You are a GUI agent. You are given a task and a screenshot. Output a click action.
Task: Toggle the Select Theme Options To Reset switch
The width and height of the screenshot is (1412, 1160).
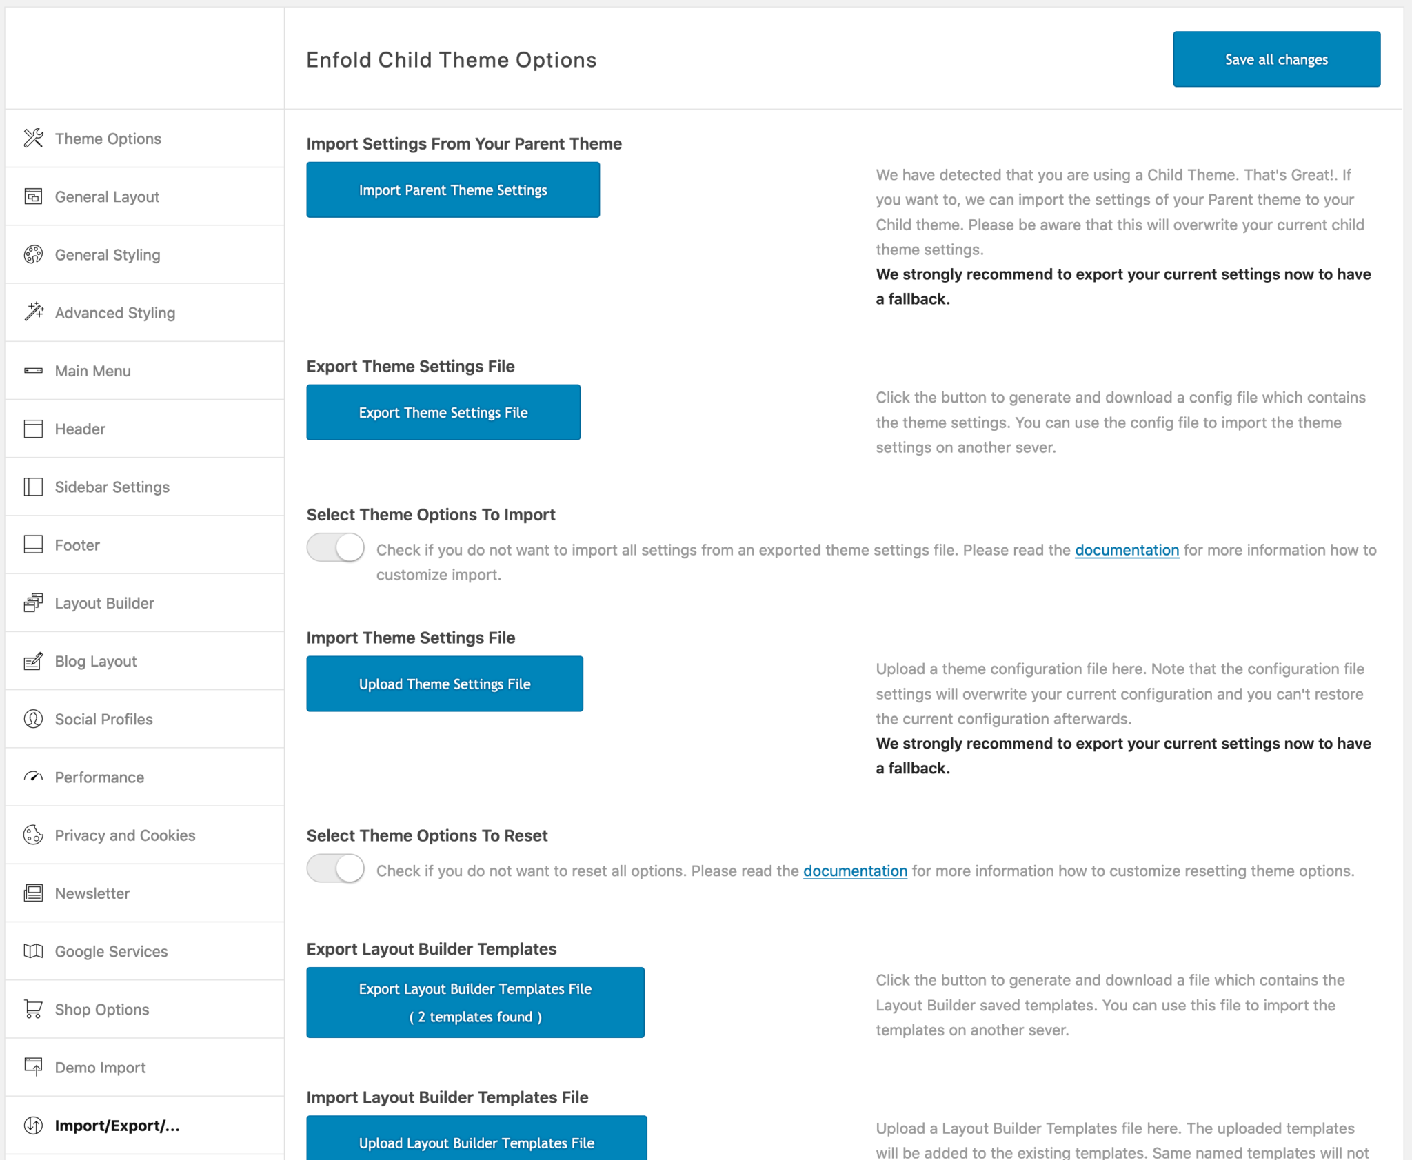click(x=335, y=868)
